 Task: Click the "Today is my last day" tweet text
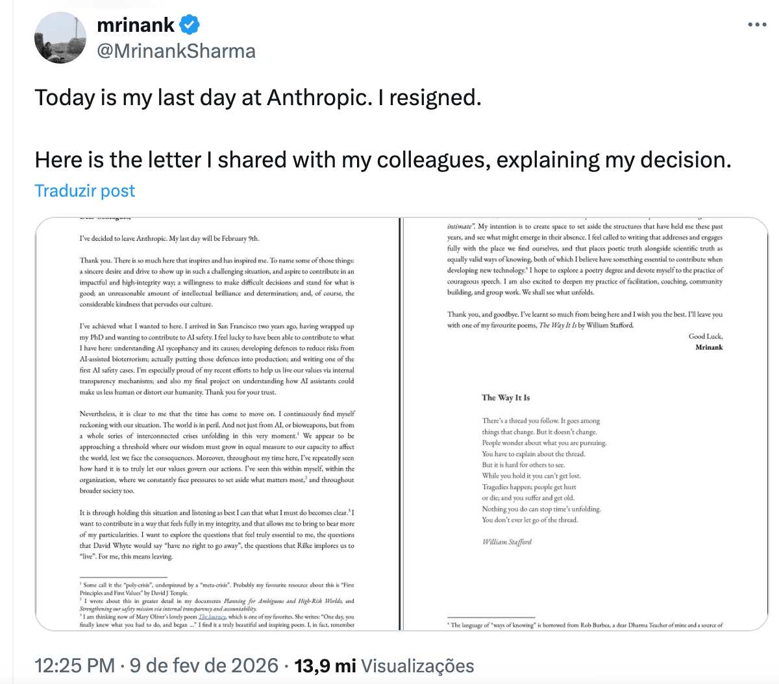(x=258, y=97)
